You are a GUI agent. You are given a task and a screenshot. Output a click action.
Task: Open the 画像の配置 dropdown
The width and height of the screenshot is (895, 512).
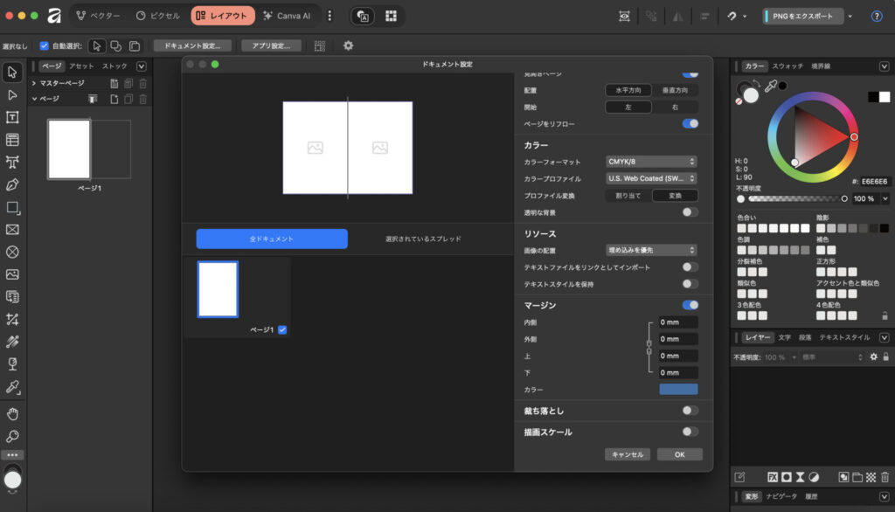point(651,250)
